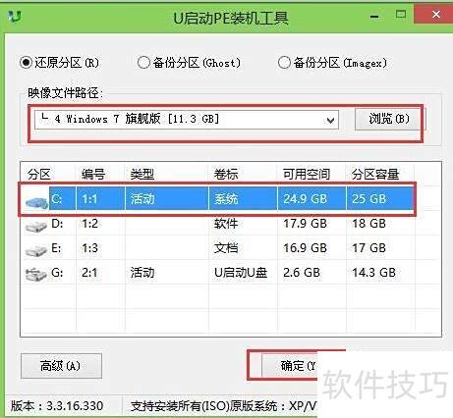Click the 可用空间 column header
This screenshot has width=453, height=418.
(x=307, y=174)
